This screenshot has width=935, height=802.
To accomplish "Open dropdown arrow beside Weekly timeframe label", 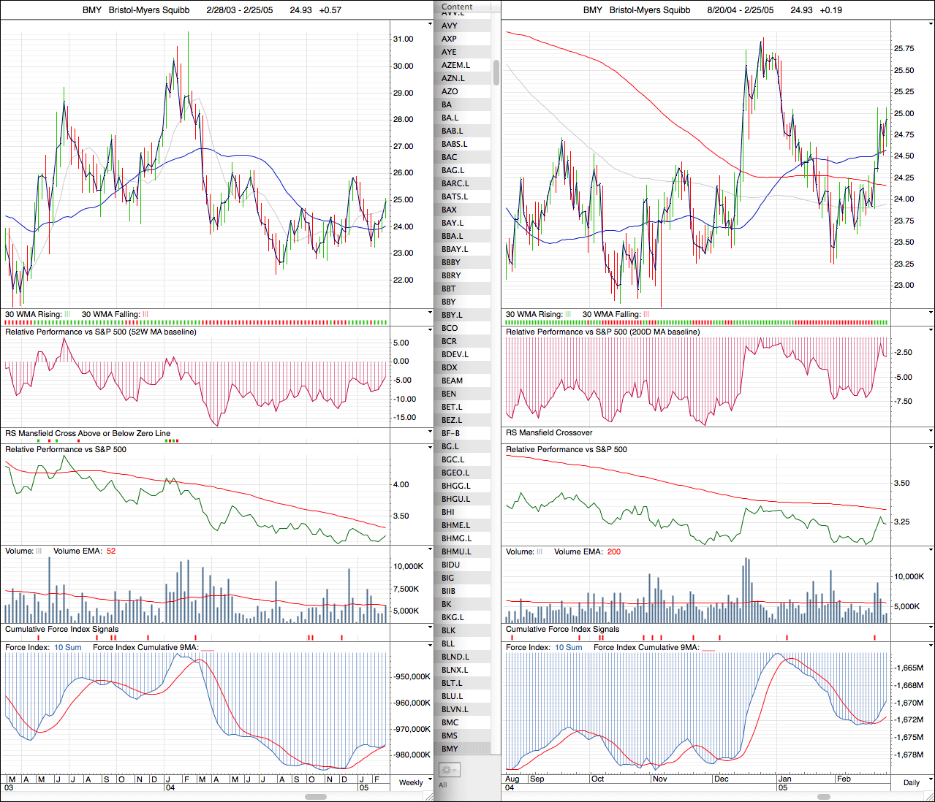I will (x=430, y=781).
